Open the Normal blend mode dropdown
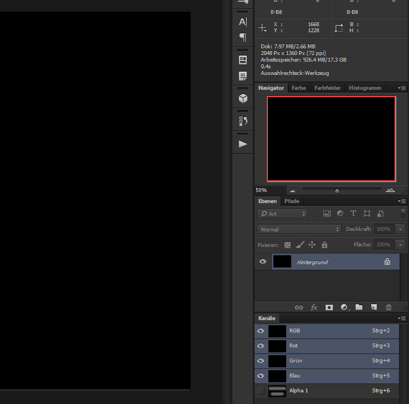 (x=300, y=229)
